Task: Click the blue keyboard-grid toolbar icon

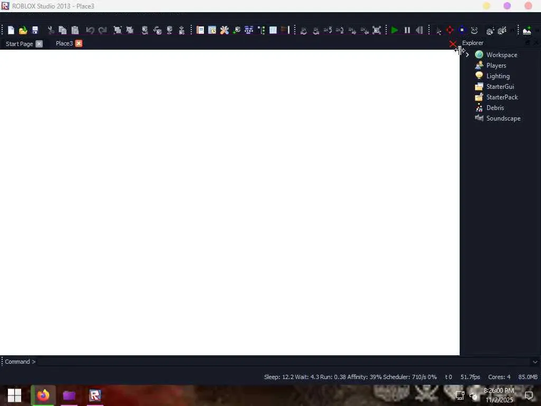Action: pyautogui.click(x=249, y=30)
